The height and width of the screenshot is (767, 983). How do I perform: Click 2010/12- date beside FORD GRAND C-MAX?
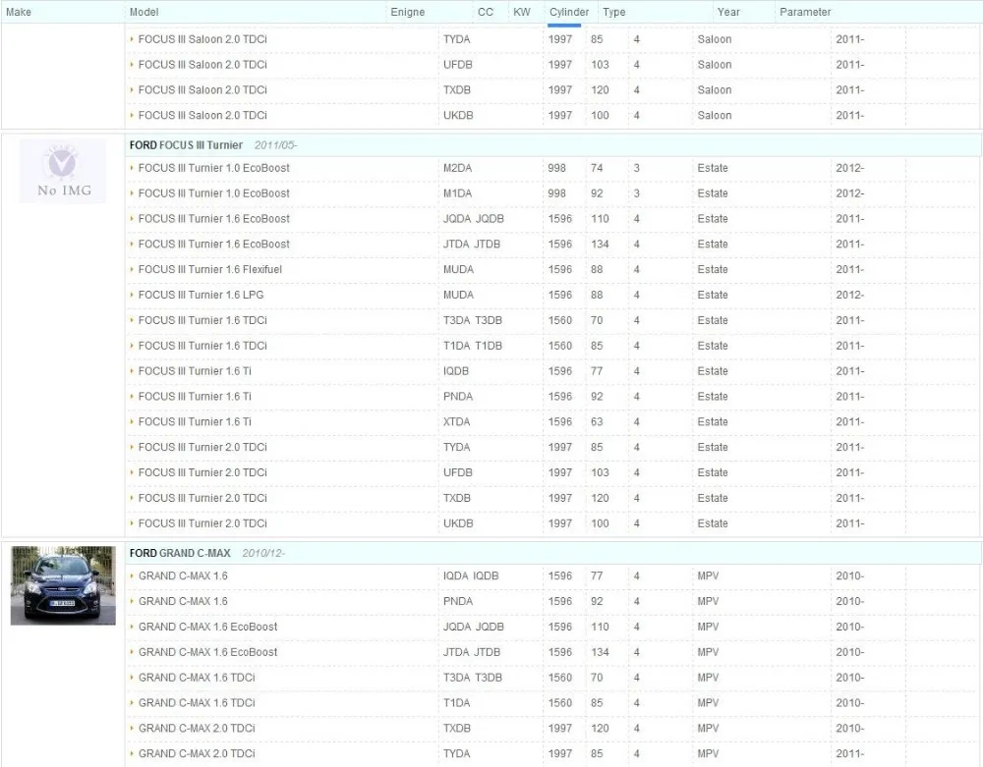point(263,553)
